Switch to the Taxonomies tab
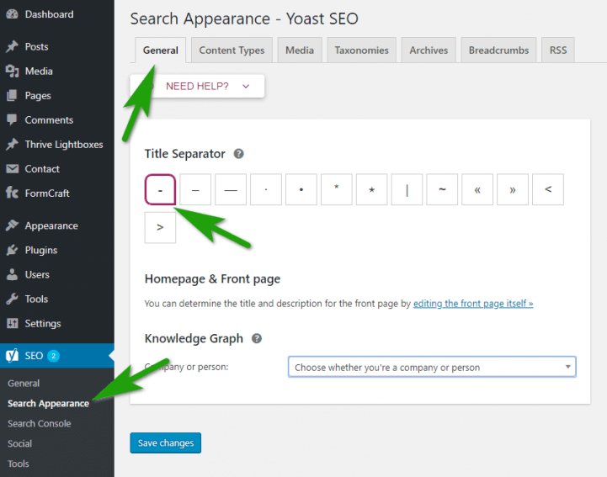 [361, 50]
